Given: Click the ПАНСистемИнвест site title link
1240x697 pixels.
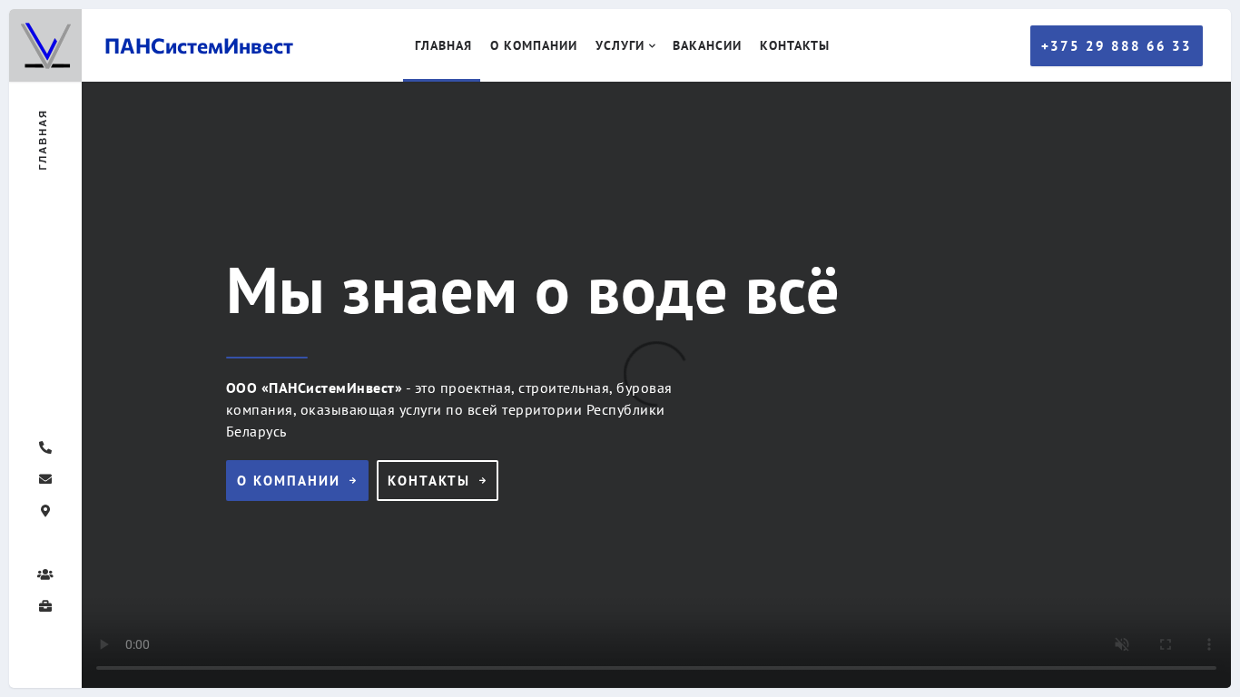Looking at the screenshot, I should coord(199,45).
